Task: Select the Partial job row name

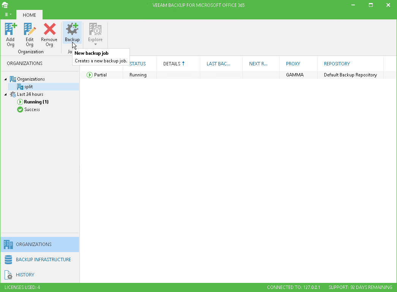Action: tap(100, 75)
